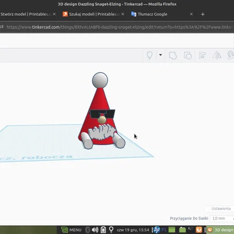Screen dimensions: 234x234
Task: Click the Group shapes icon
Action: coord(173,56)
